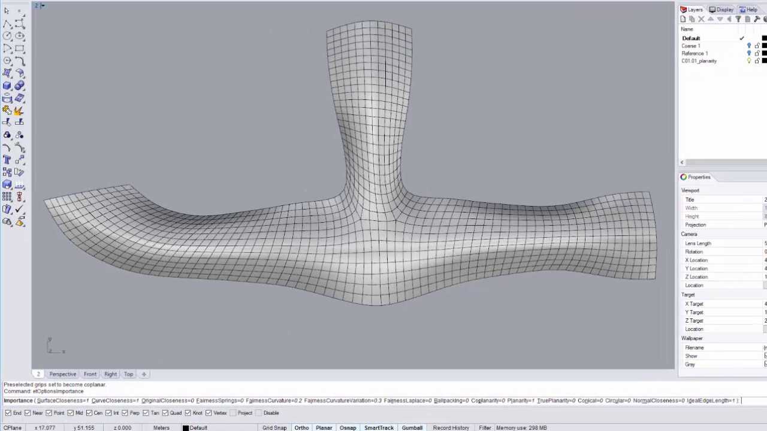The width and height of the screenshot is (767, 431).
Task: Toggle the Near osnap checkbox
Action: 28,413
